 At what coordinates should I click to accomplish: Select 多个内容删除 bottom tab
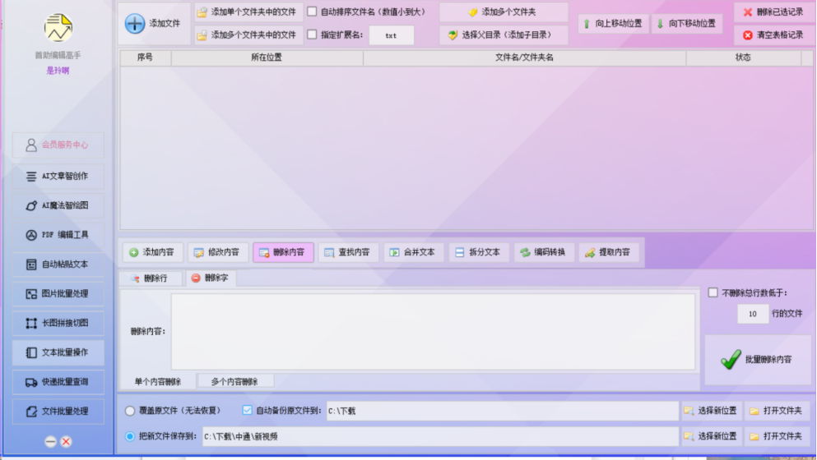tap(235, 381)
